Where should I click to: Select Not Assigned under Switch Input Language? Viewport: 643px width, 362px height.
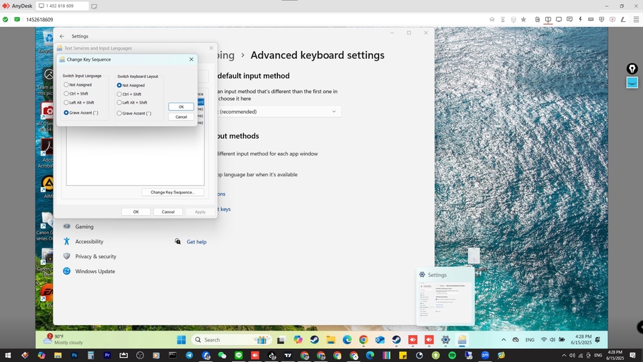(x=66, y=85)
